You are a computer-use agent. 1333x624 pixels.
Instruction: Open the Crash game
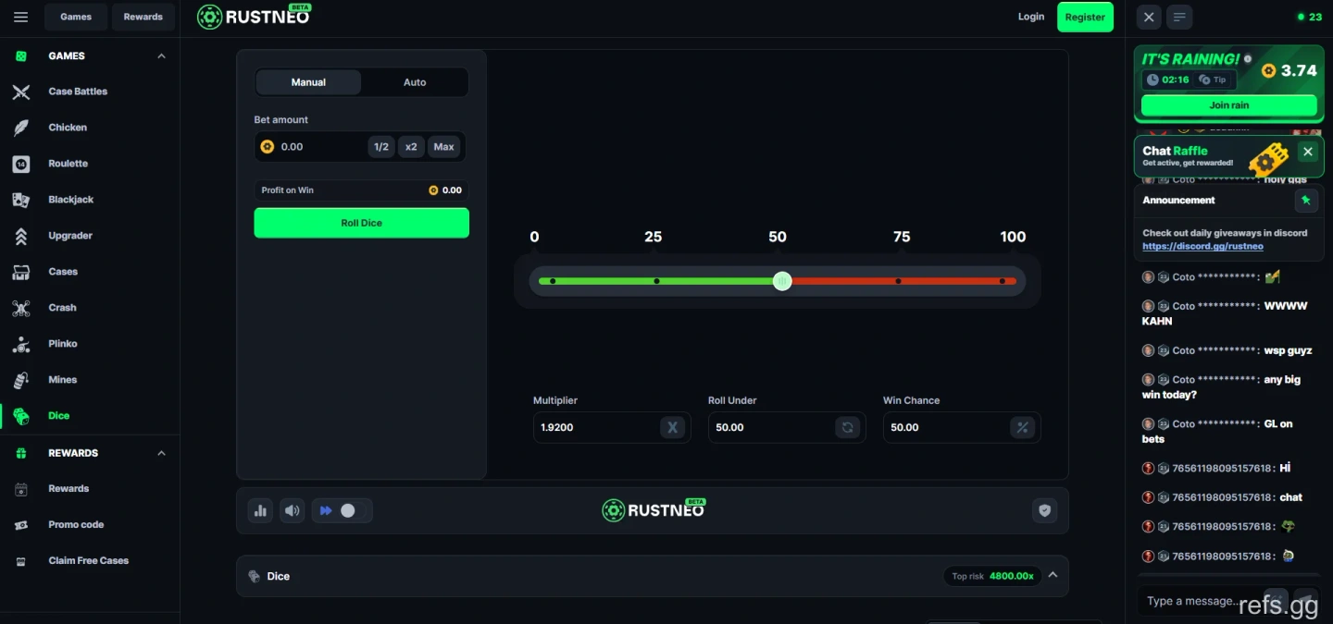63,308
